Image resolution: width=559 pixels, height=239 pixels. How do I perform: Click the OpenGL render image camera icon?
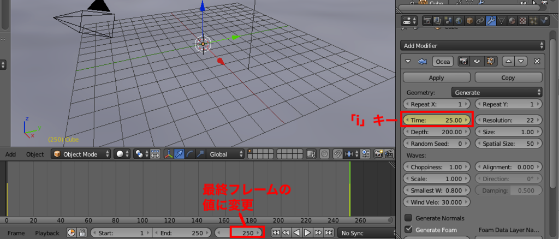click(378, 154)
